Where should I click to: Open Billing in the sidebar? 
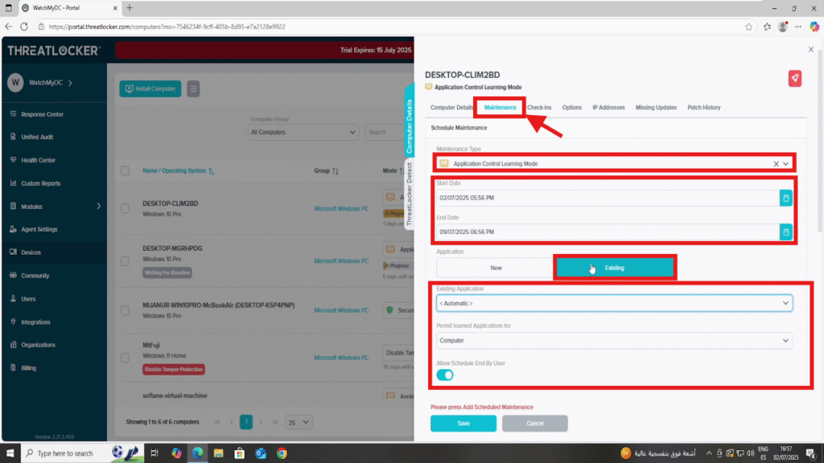coord(28,368)
